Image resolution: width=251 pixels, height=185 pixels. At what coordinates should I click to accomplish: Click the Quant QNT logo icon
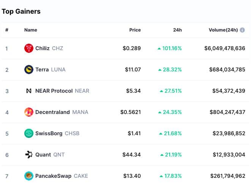(x=28, y=155)
